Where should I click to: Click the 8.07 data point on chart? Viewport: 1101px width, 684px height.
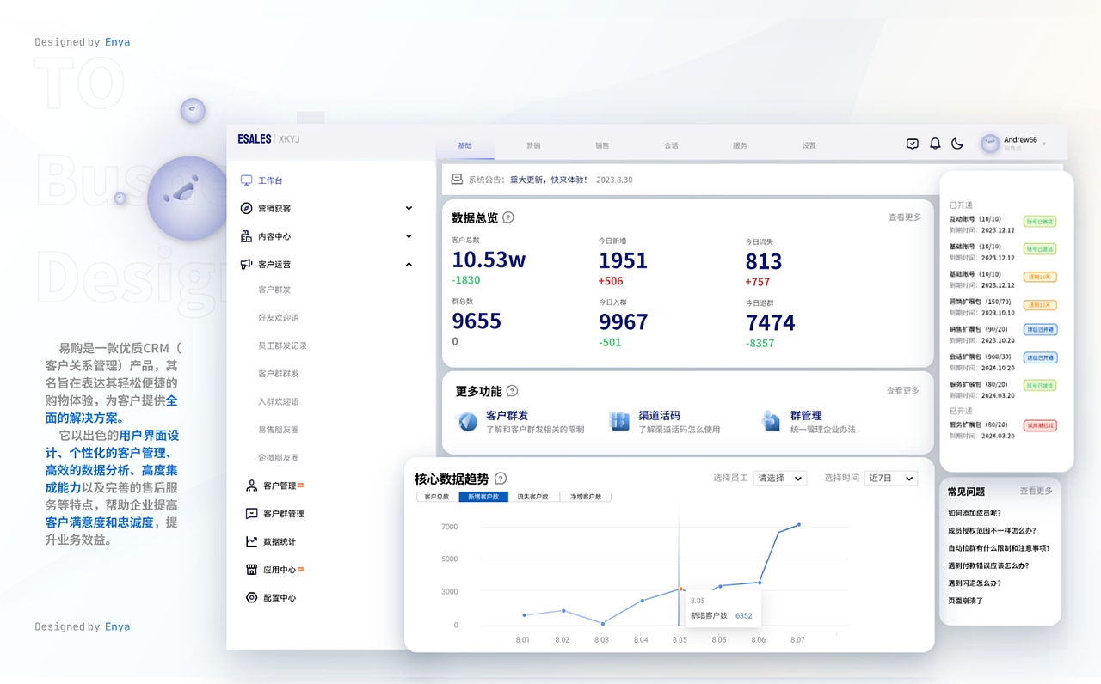[798, 524]
